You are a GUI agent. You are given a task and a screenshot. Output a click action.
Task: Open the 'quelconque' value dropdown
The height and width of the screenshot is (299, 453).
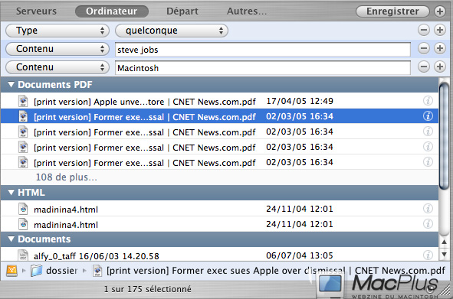(172, 31)
